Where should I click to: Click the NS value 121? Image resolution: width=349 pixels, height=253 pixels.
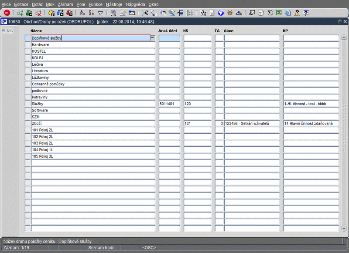[197, 124]
